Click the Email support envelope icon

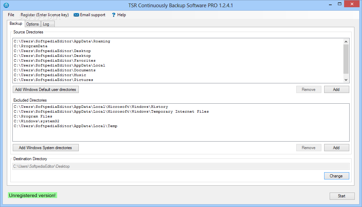76,15
